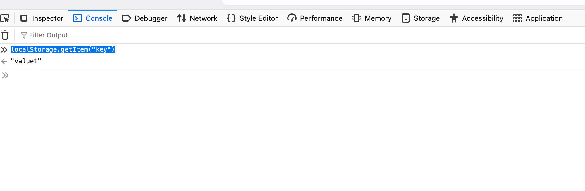This screenshot has width=585, height=191.
Task: Click the funnel filter icon
Action: pos(24,35)
